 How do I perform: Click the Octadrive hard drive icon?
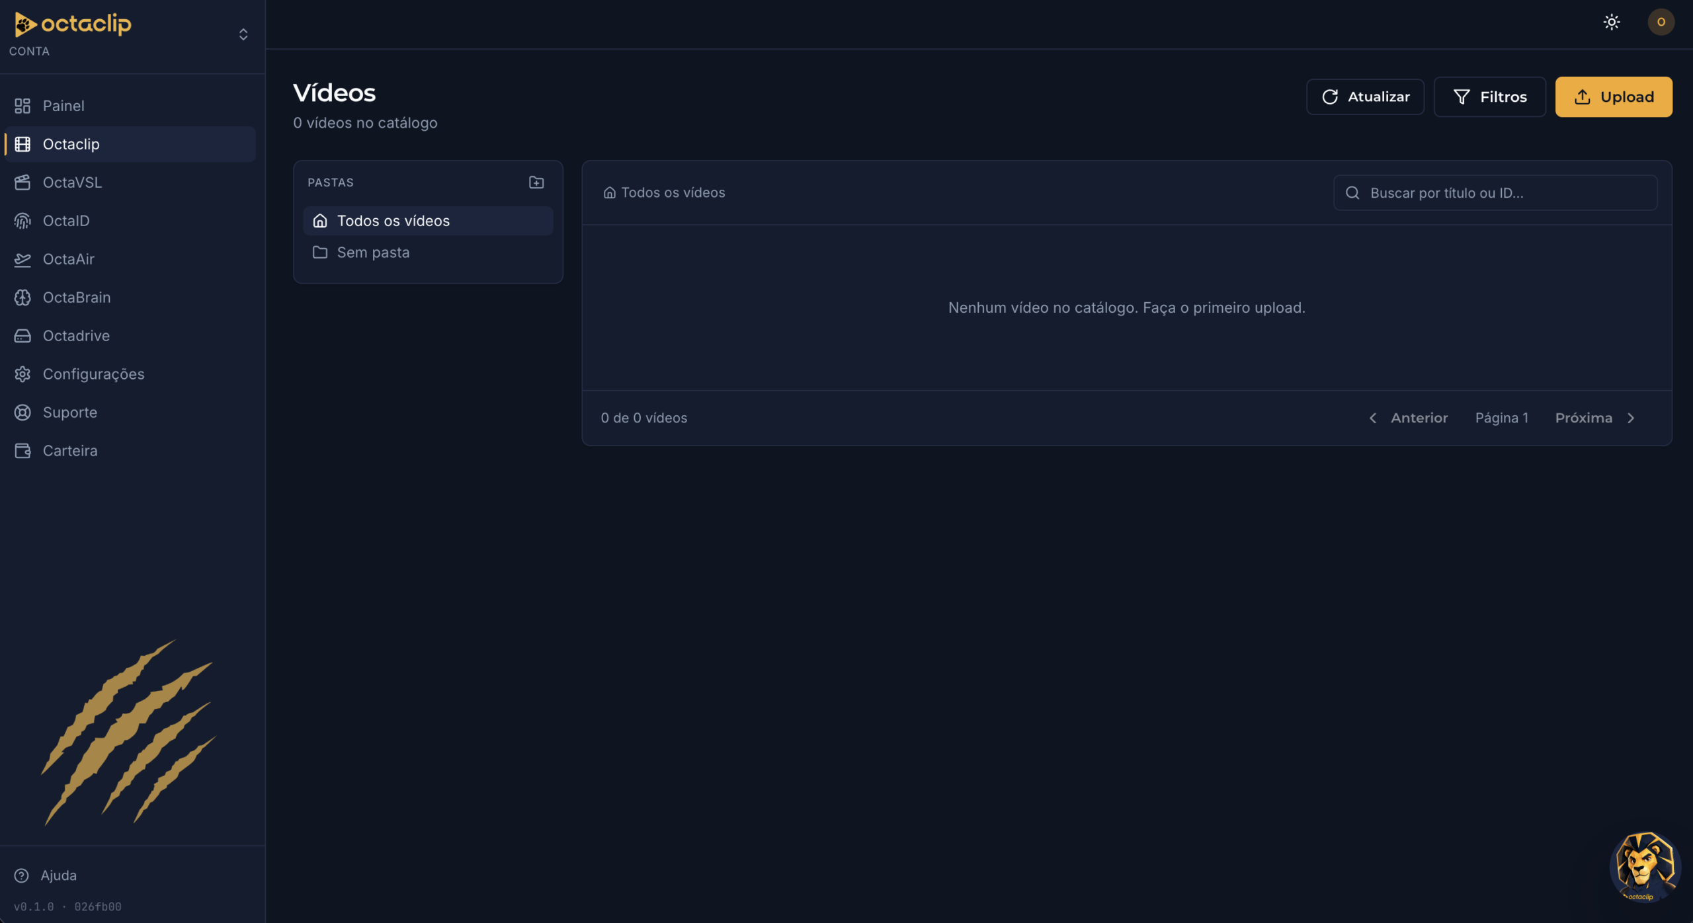pos(22,336)
